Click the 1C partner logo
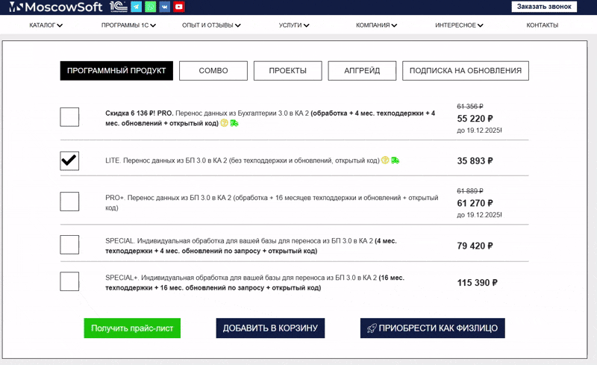The height and width of the screenshot is (365, 597). coord(117,7)
